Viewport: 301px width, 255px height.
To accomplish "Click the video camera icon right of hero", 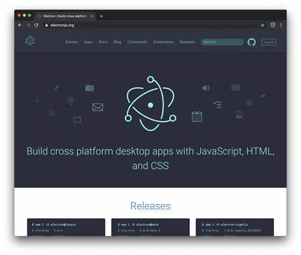I will 263,96.
